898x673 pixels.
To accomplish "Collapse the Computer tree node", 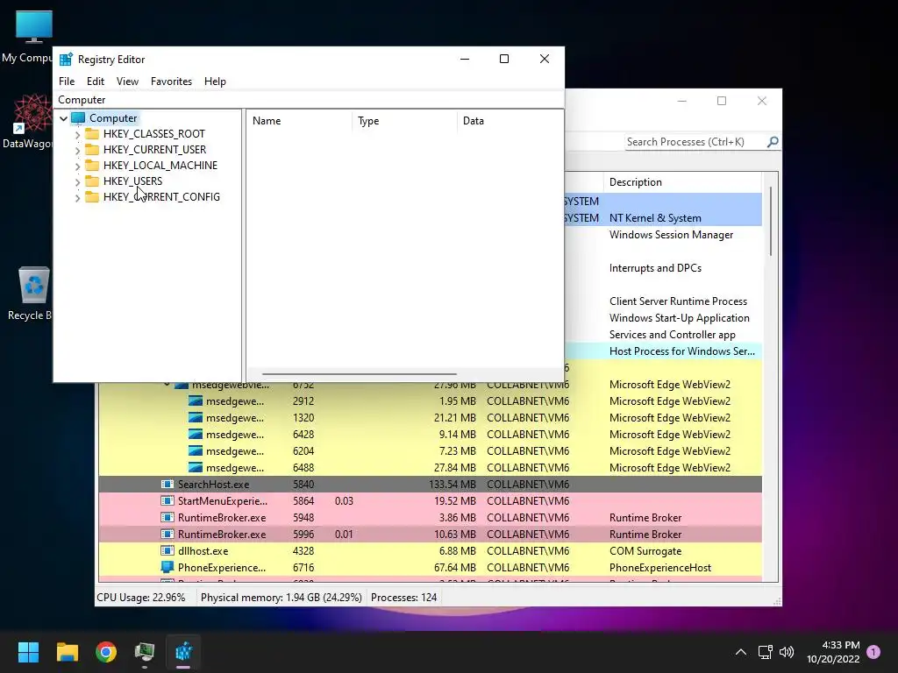I will (63, 118).
